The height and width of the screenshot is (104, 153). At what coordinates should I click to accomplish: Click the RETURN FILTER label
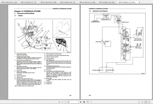(111, 70)
